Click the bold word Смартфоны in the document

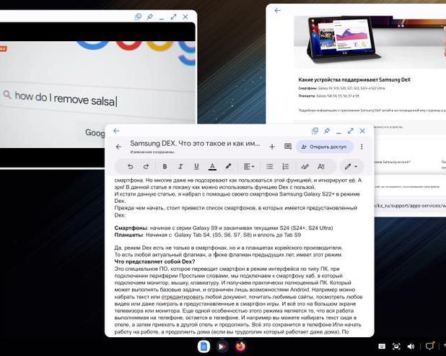pos(131,228)
